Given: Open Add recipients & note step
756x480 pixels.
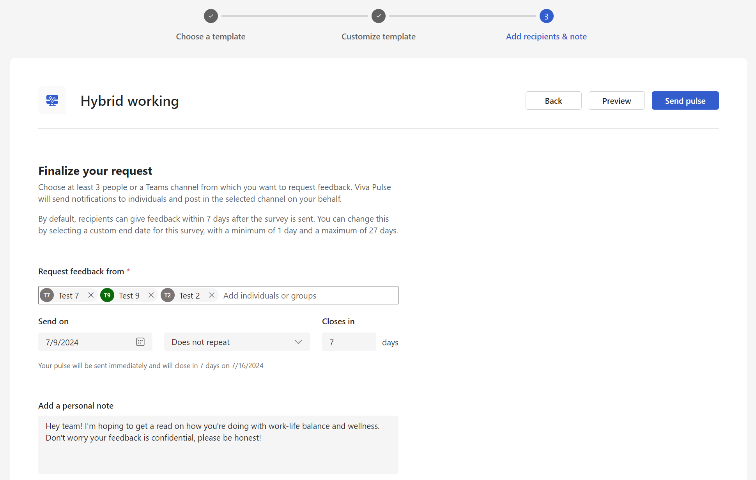Looking at the screenshot, I should (x=546, y=37).
